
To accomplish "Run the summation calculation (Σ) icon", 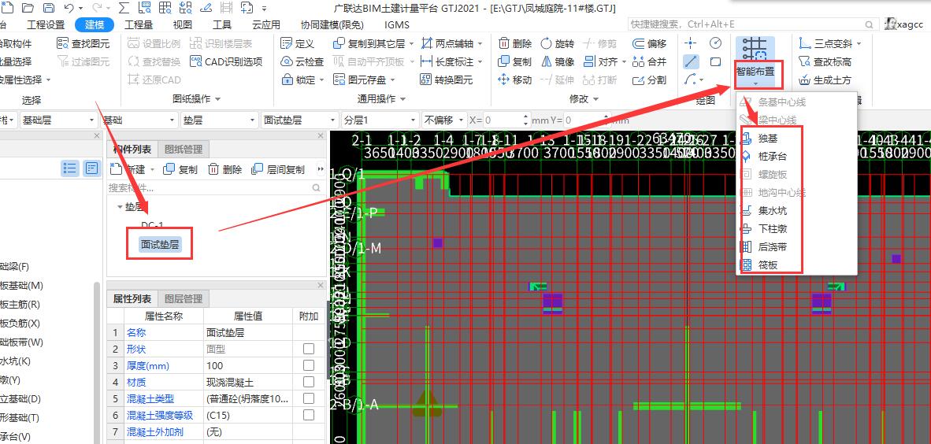I will (x=124, y=9).
